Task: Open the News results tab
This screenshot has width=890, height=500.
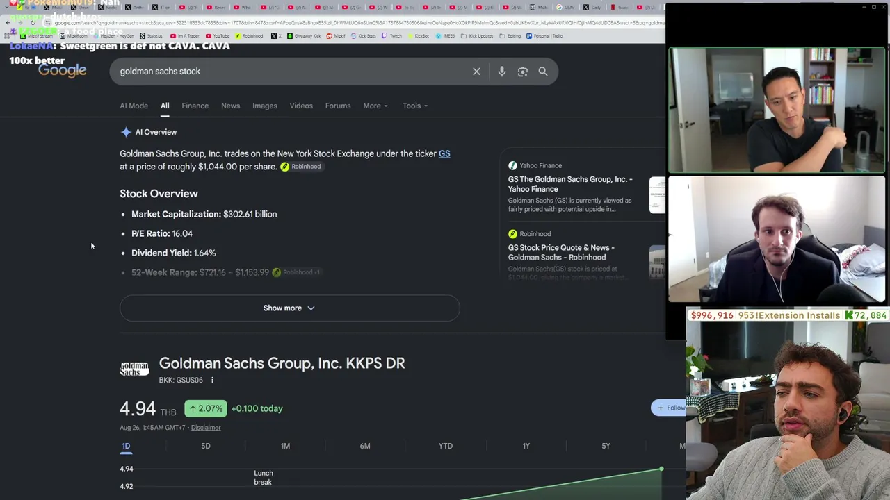Action: pyautogui.click(x=230, y=106)
